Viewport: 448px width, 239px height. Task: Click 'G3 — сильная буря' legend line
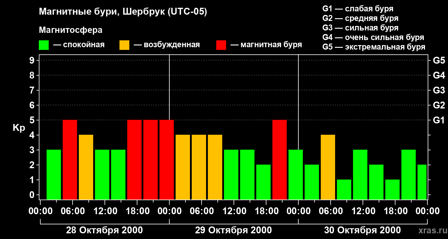[x=360, y=28]
